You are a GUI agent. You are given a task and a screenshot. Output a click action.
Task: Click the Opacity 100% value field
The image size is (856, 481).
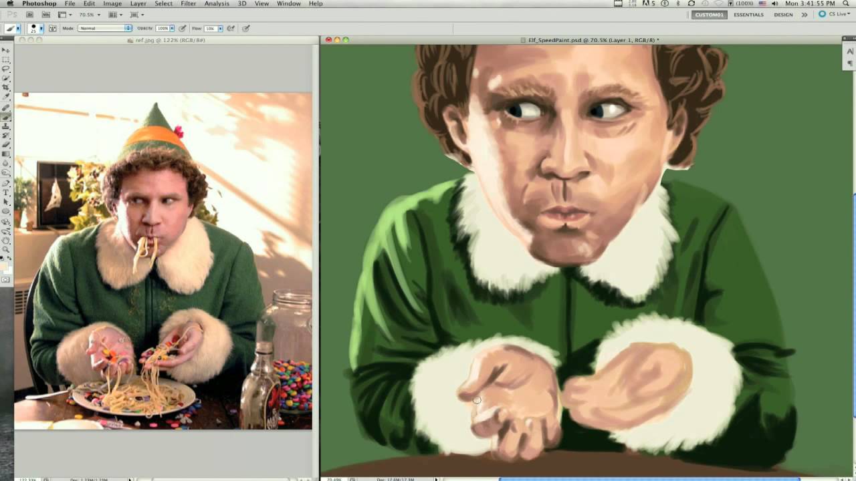[x=163, y=28]
